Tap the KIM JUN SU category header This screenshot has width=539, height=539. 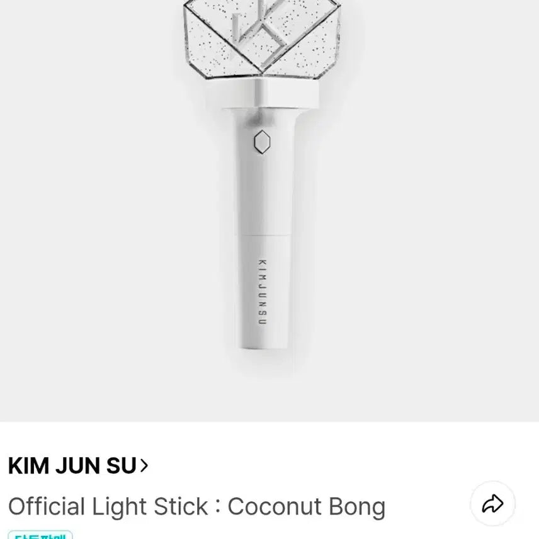coord(69,465)
